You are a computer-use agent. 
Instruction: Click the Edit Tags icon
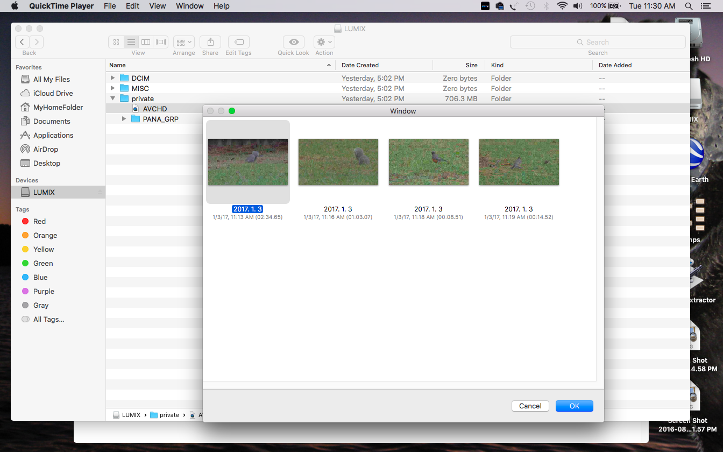point(238,42)
